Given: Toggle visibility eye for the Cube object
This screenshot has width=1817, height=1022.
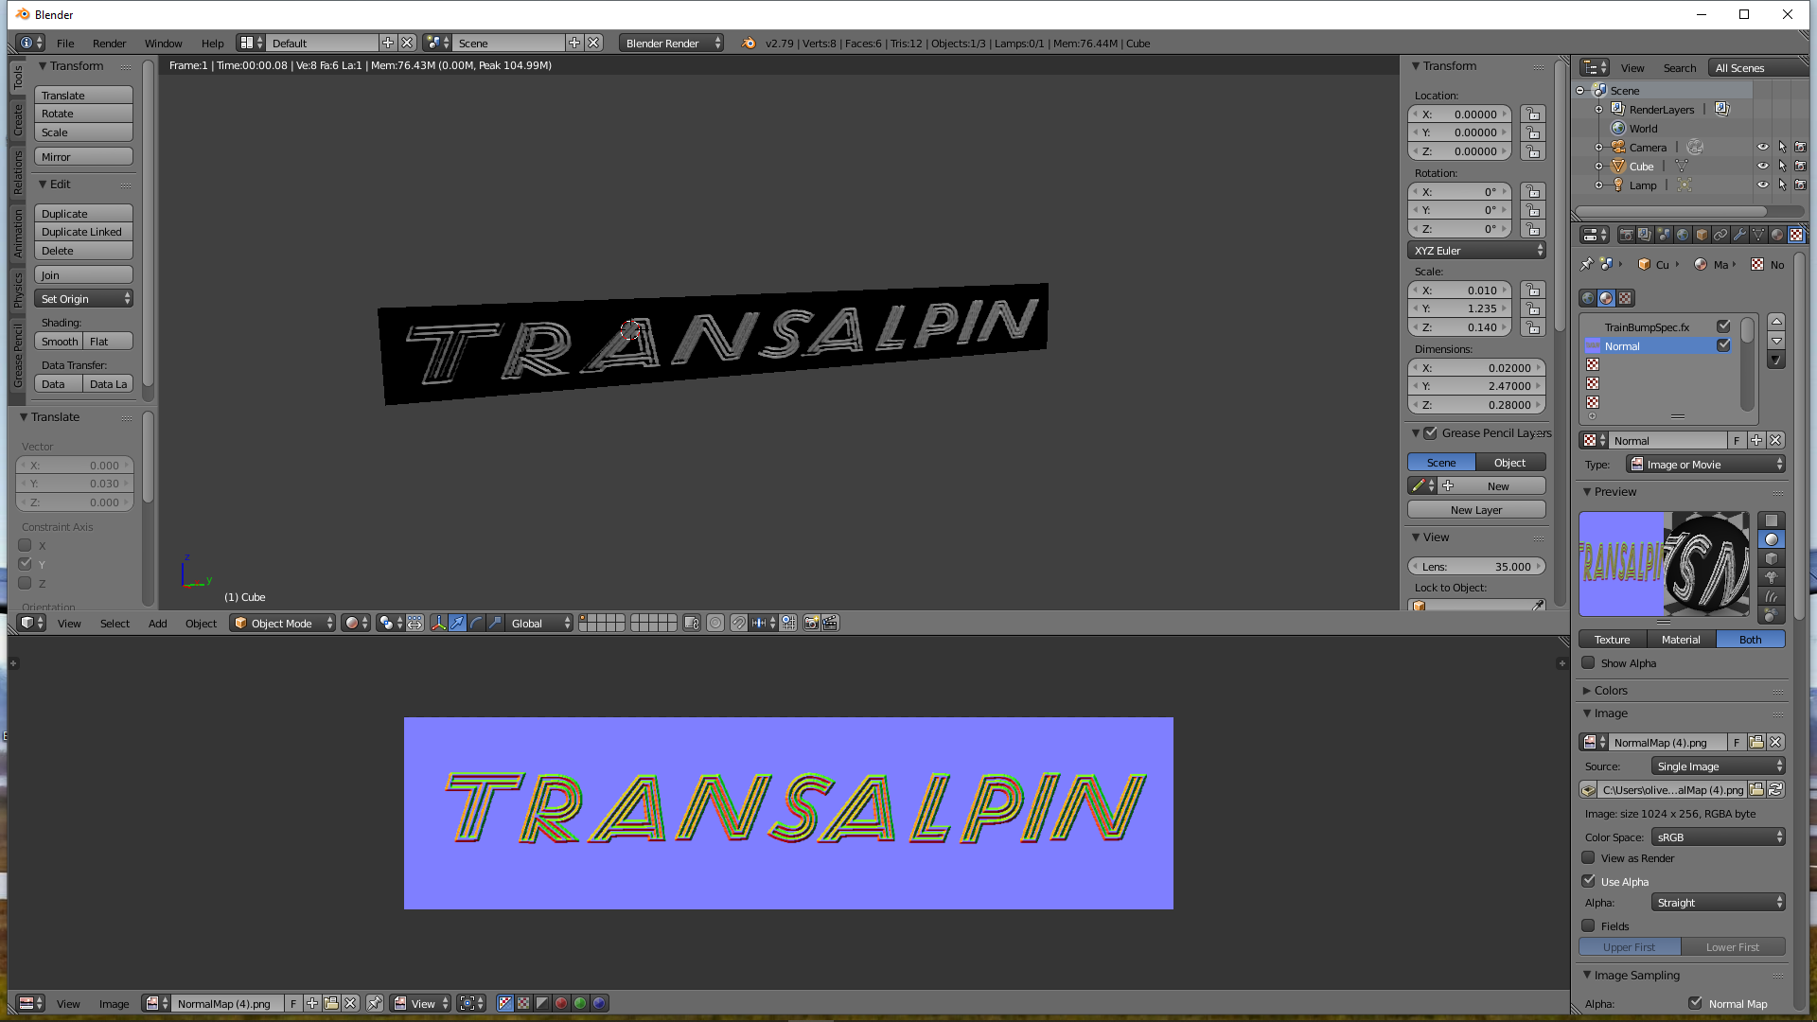Looking at the screenshot, I should click(x=1762, y=166).
